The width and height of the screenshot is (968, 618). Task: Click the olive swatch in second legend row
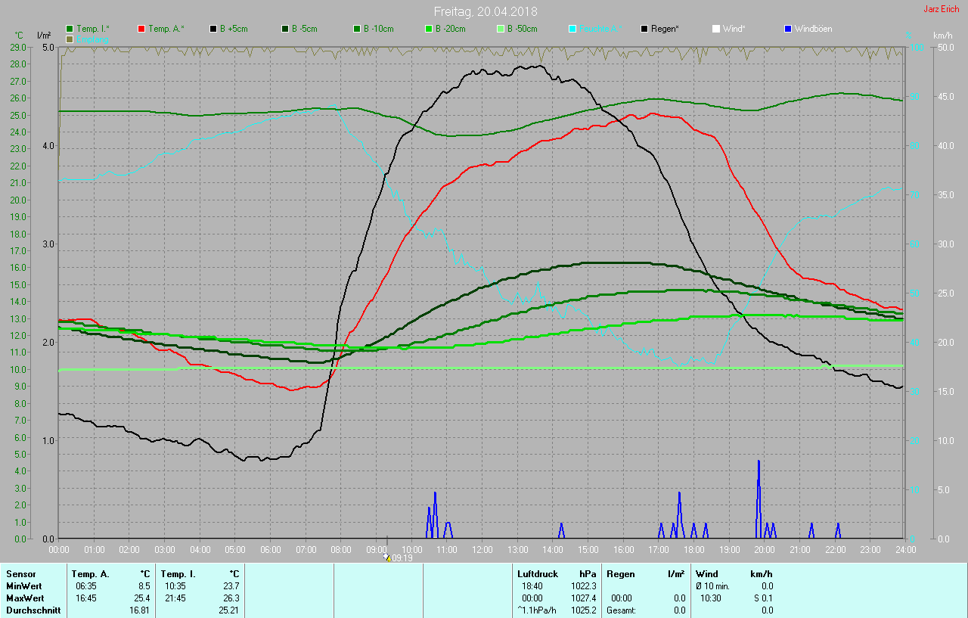70,39
